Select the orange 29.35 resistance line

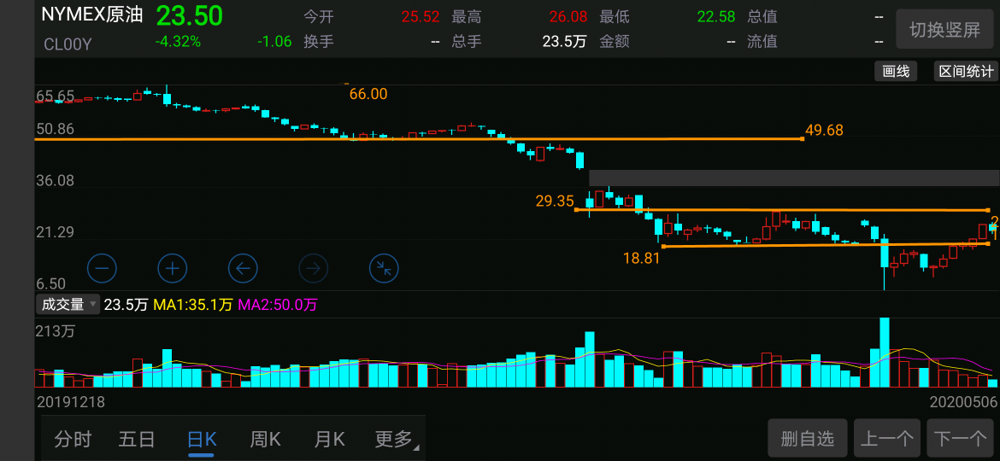[x=782, y=209]
